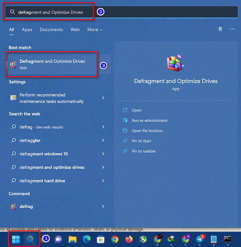This screenshot has height=247, width=241.
Task: Click Defragment app icon in Best match
Action: [13, 65]
